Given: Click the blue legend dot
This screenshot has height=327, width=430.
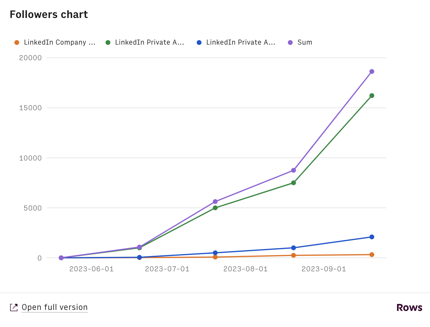Looking at the screenshot, I should [x=199, y=43].
